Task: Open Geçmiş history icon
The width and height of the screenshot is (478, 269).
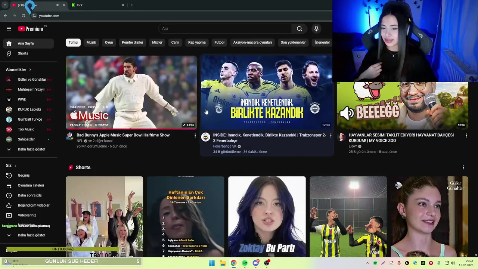Action: point(9,176)
